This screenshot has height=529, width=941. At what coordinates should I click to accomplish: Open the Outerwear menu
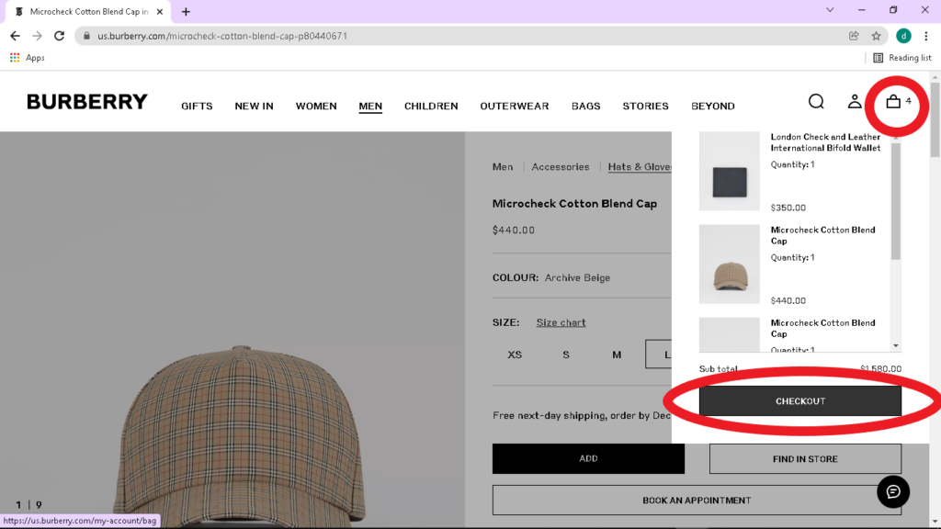coord(515,107)
